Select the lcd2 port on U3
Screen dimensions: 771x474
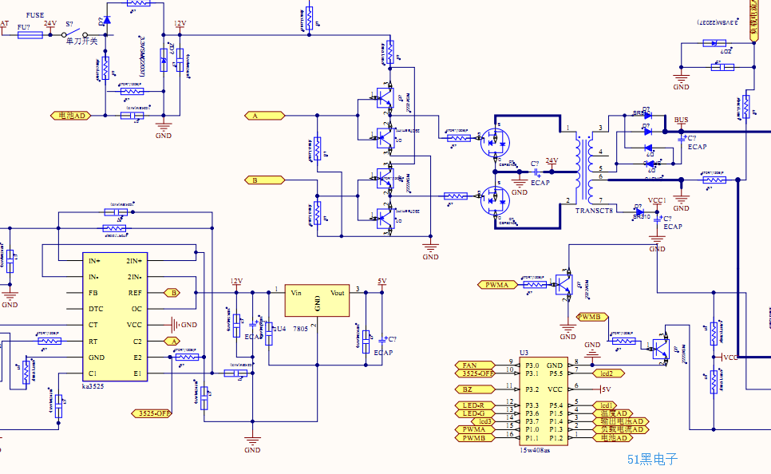pos(607,373)
